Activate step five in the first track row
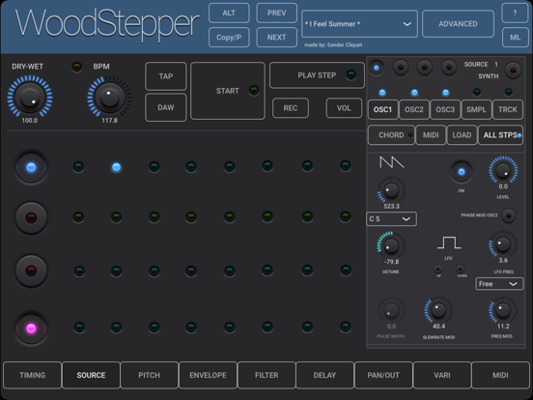This screenshot has height=400, width=533. coord(230,166)
